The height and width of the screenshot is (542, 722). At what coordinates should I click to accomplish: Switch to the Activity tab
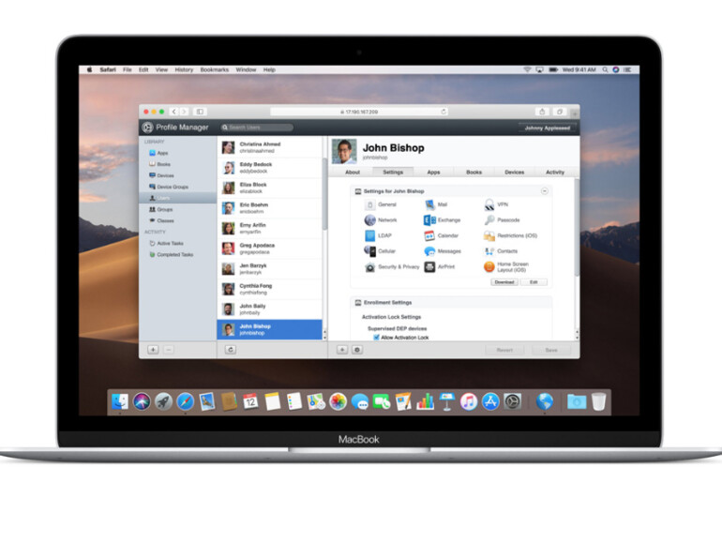[x=555, y=173]
